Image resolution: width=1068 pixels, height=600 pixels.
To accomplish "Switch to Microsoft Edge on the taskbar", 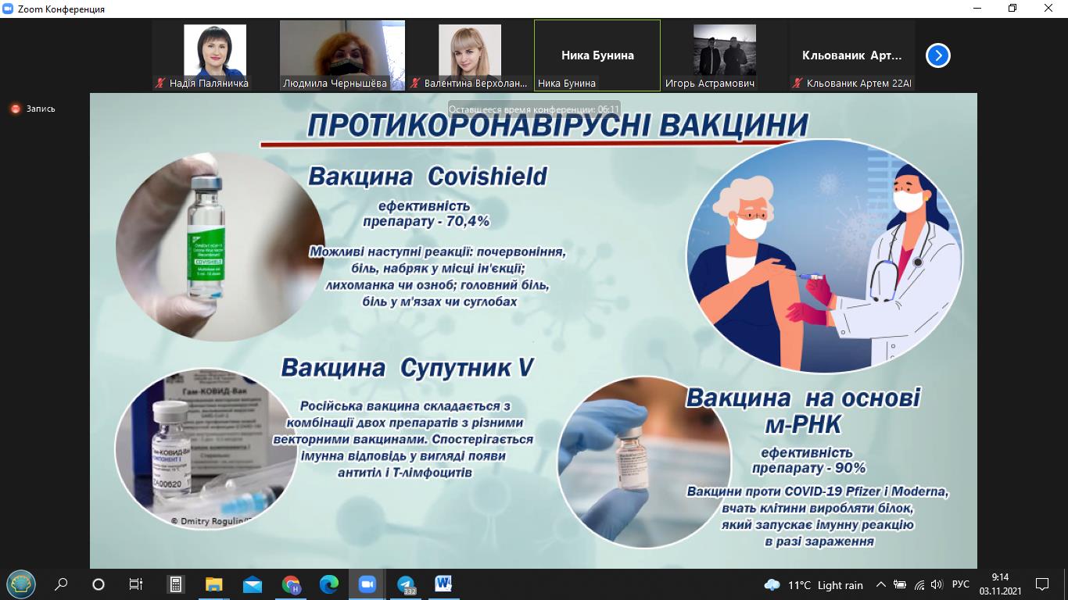I will pyautogui.click(x=328, y=584).
